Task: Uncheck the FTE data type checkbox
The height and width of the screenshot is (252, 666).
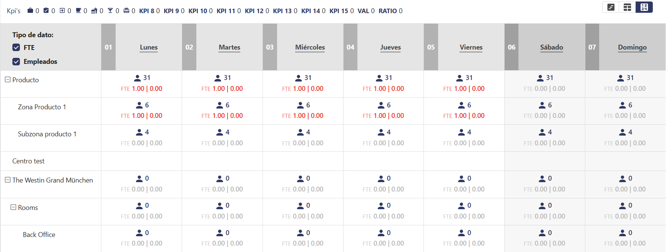Action: pyautogui.click(x=16, y=47)
